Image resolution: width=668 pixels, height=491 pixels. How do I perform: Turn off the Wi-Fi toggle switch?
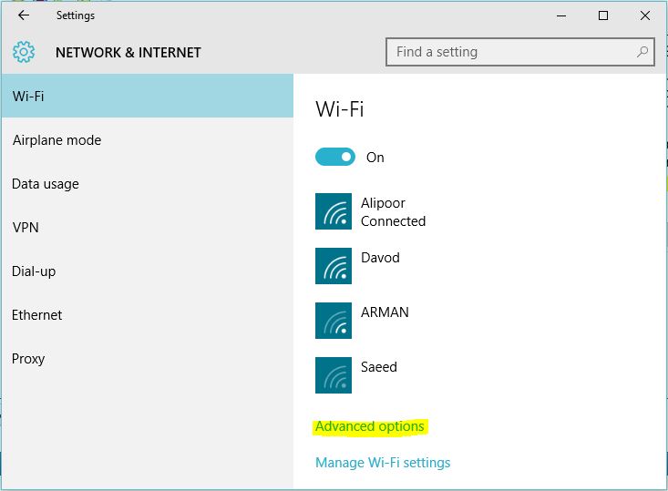(x=335, y=157)
